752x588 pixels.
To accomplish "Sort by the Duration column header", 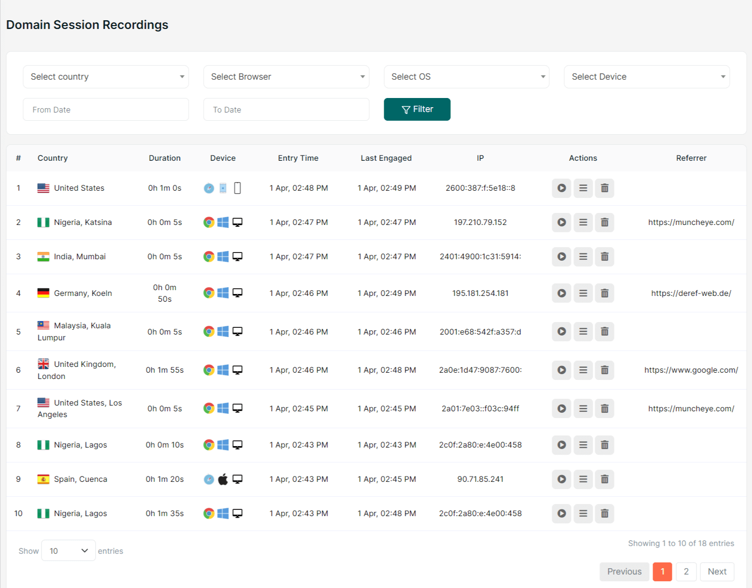I will pos(165,158).
